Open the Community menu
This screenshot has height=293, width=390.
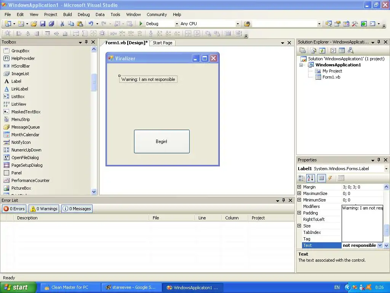tap(157, 14)
